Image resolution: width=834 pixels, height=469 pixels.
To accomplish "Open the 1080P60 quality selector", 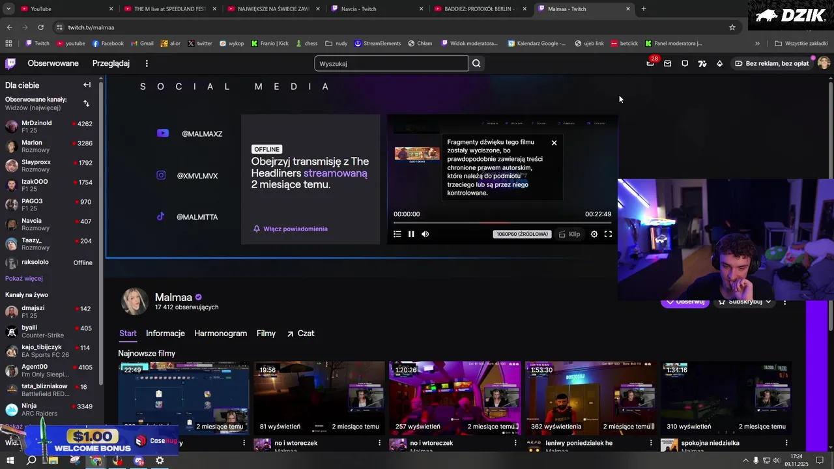I will 522,234.
